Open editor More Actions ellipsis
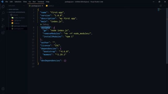Viewport: 168px width, 94px height. (165, 6)
